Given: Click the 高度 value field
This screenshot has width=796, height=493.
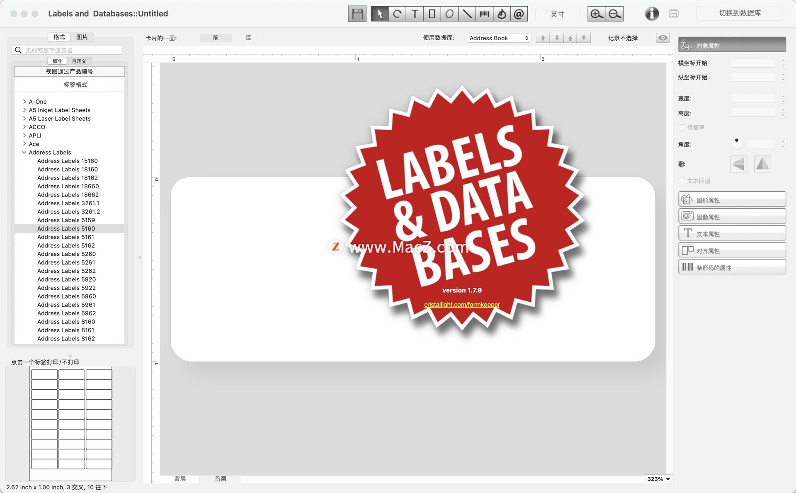Looking at the screenshot, I should [753, 113].
